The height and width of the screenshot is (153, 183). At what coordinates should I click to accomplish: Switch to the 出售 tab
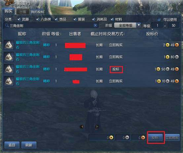coord(23,12)
